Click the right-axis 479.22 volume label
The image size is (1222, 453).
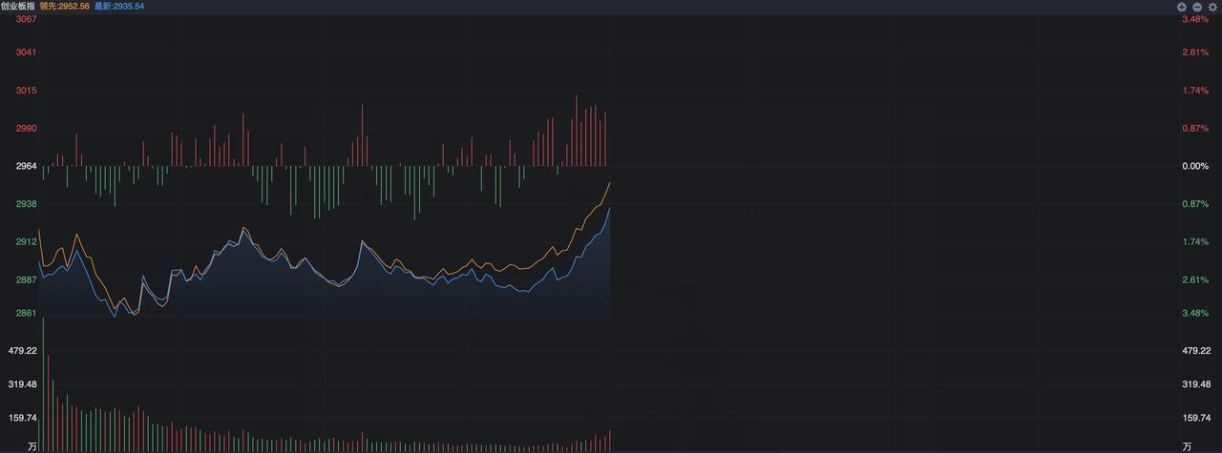pyautogui.click(x=1197, y=351)
